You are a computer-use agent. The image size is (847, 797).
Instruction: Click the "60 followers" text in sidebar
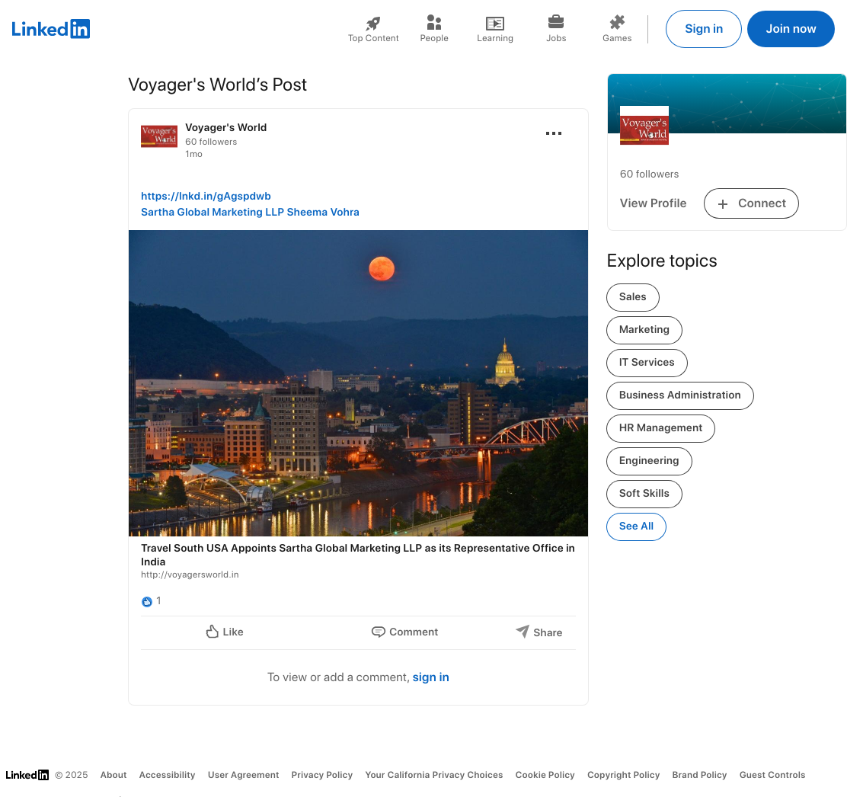(x=649, y=174)
